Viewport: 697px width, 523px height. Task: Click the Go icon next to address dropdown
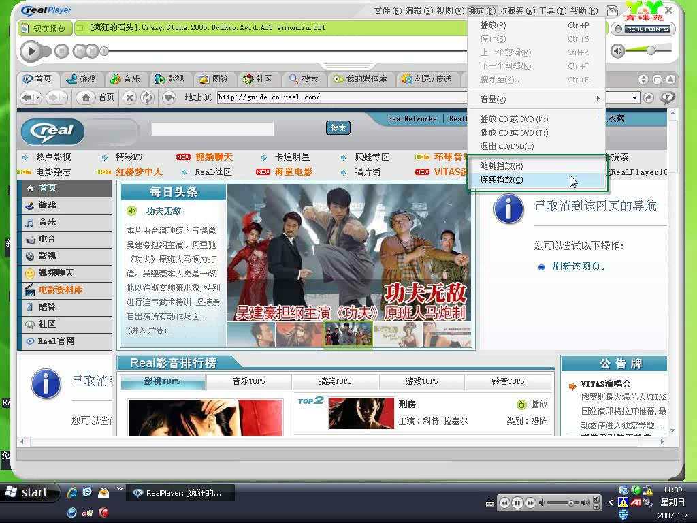[649, 97]
